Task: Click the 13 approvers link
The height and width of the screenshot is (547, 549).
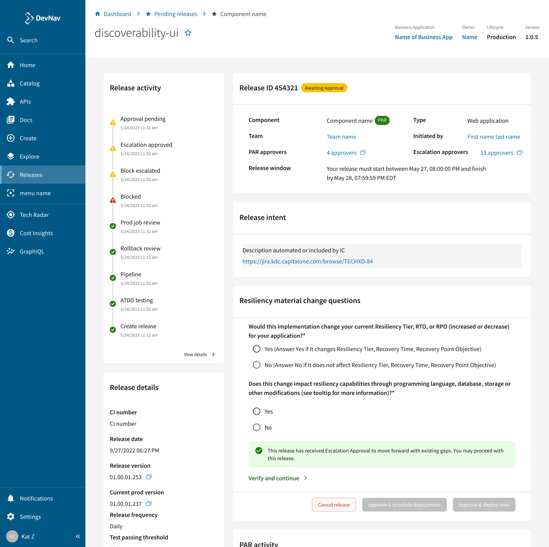Action: [497, 153]
